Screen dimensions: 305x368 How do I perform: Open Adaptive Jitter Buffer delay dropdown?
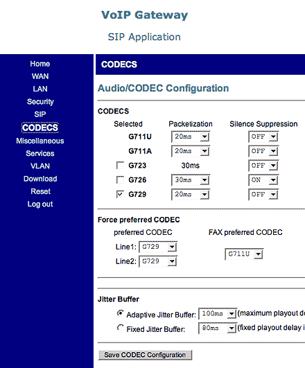click(218, 314)
